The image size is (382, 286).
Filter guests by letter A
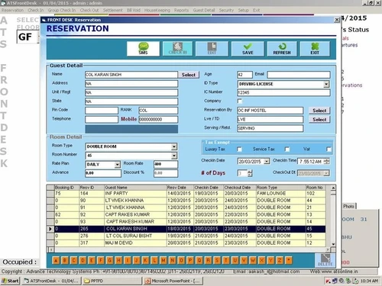56,260
